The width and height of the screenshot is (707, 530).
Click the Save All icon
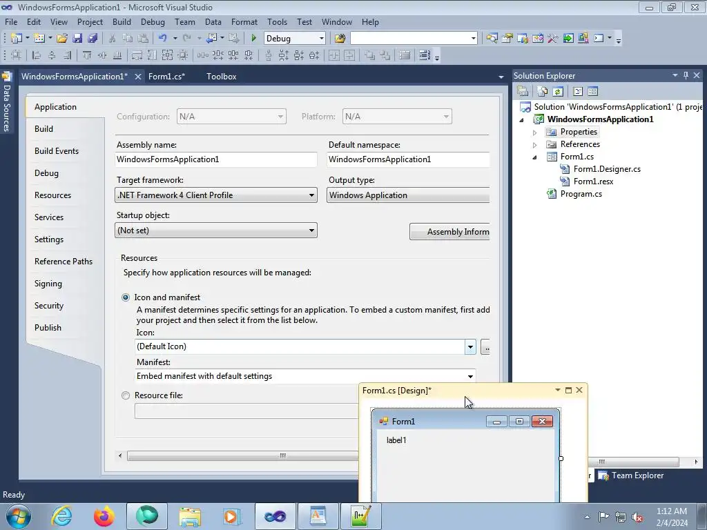click(x=93, y=39)
